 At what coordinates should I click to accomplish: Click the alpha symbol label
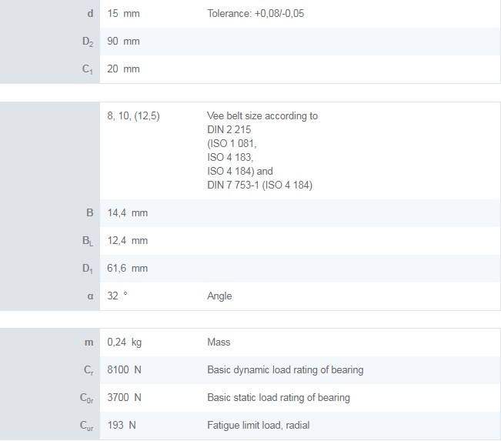(90, 296)
